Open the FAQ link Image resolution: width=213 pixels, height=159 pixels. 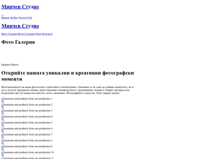[30, 18]
